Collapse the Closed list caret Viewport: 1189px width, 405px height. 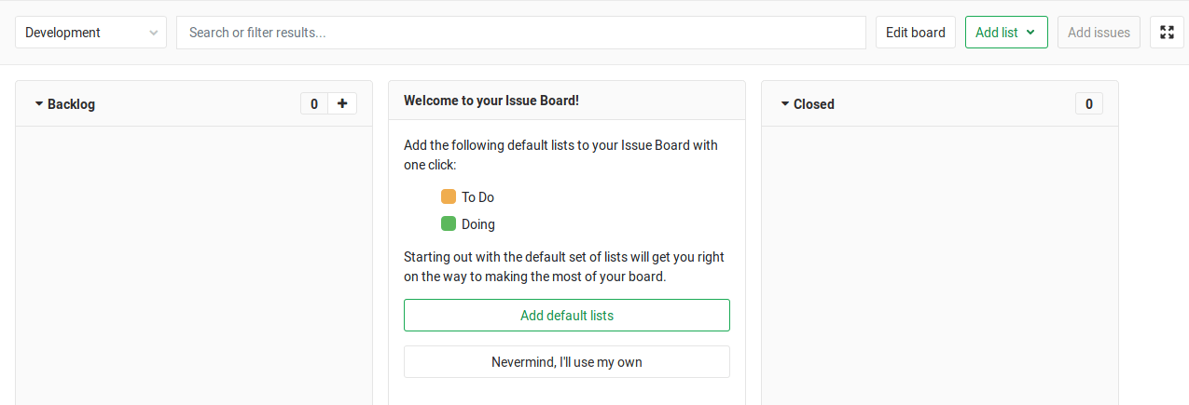pyautogui.click(x=785, y=104)
